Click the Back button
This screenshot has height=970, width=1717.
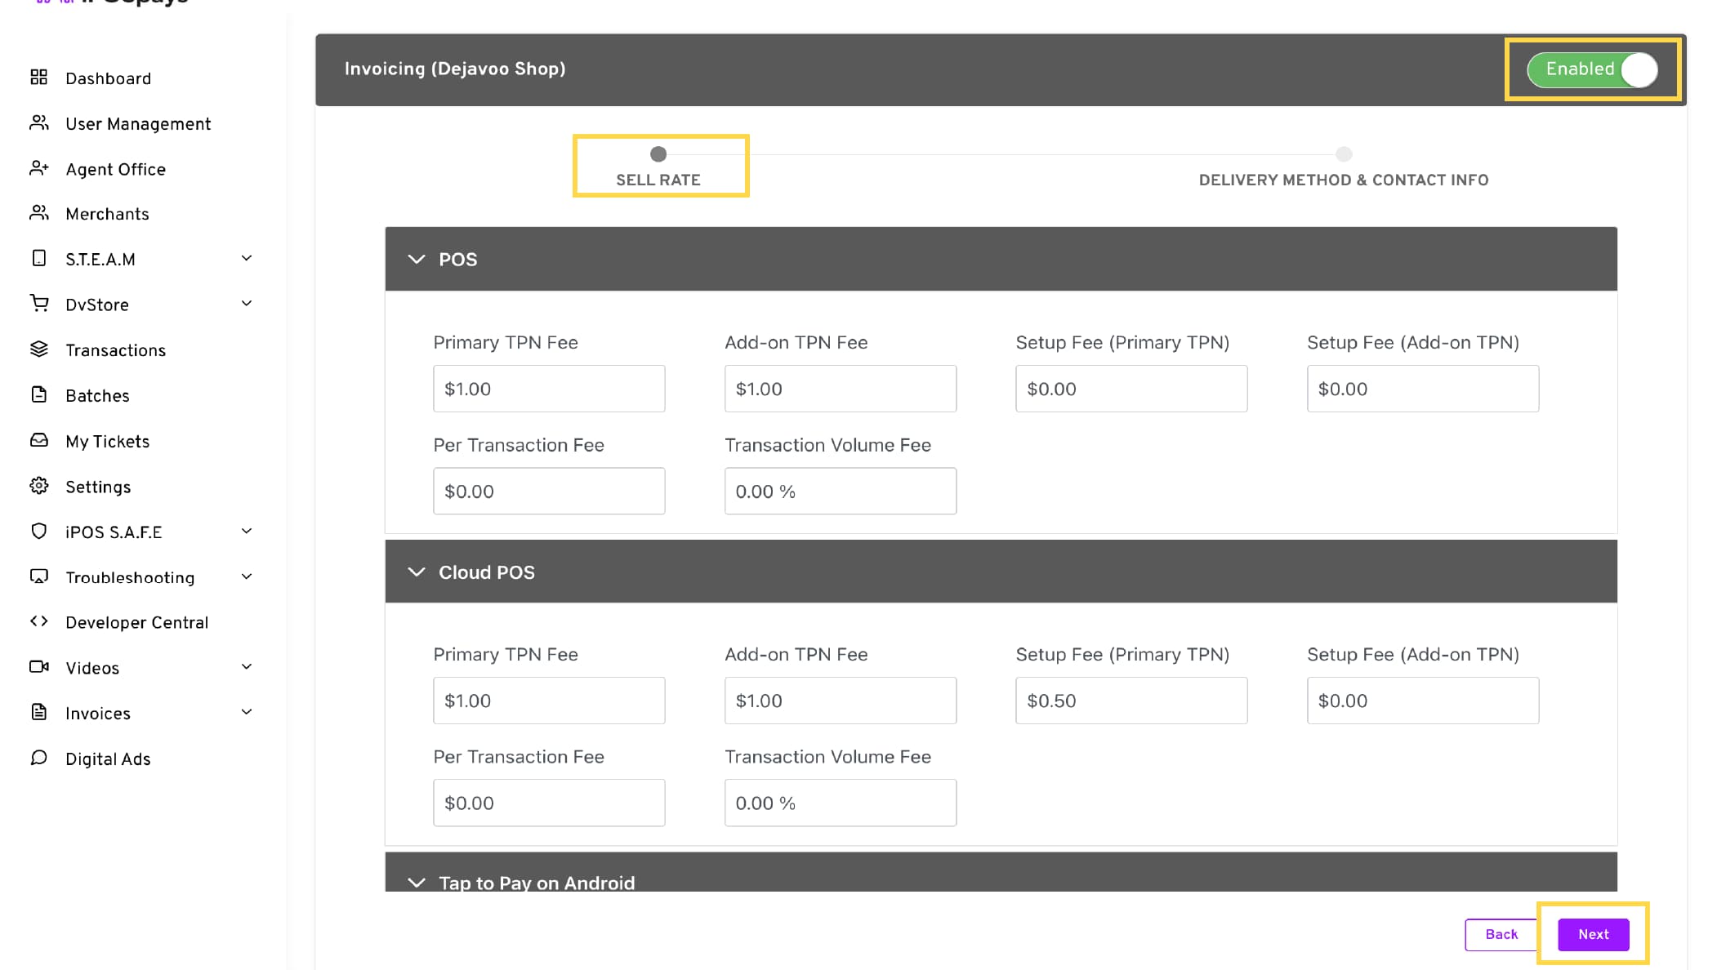coord(1501,934)
